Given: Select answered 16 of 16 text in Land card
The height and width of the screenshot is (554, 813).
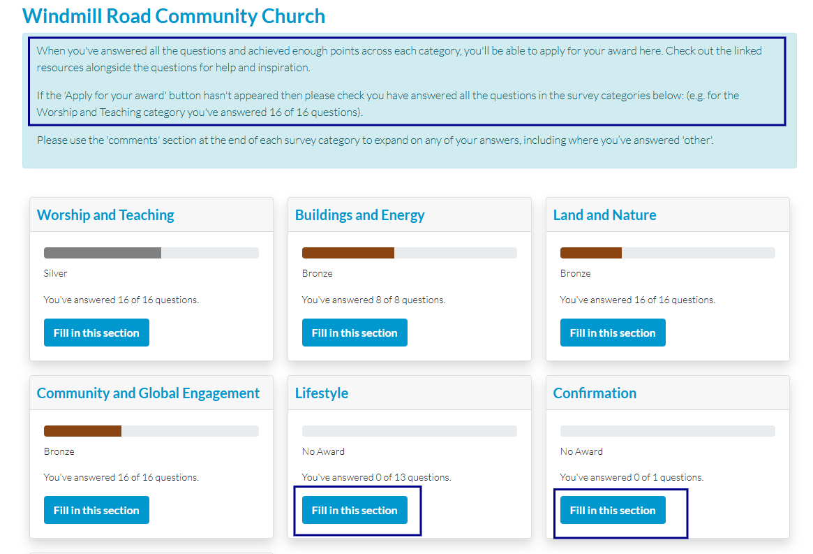Looking at the screenshot, I should (638, 300).
